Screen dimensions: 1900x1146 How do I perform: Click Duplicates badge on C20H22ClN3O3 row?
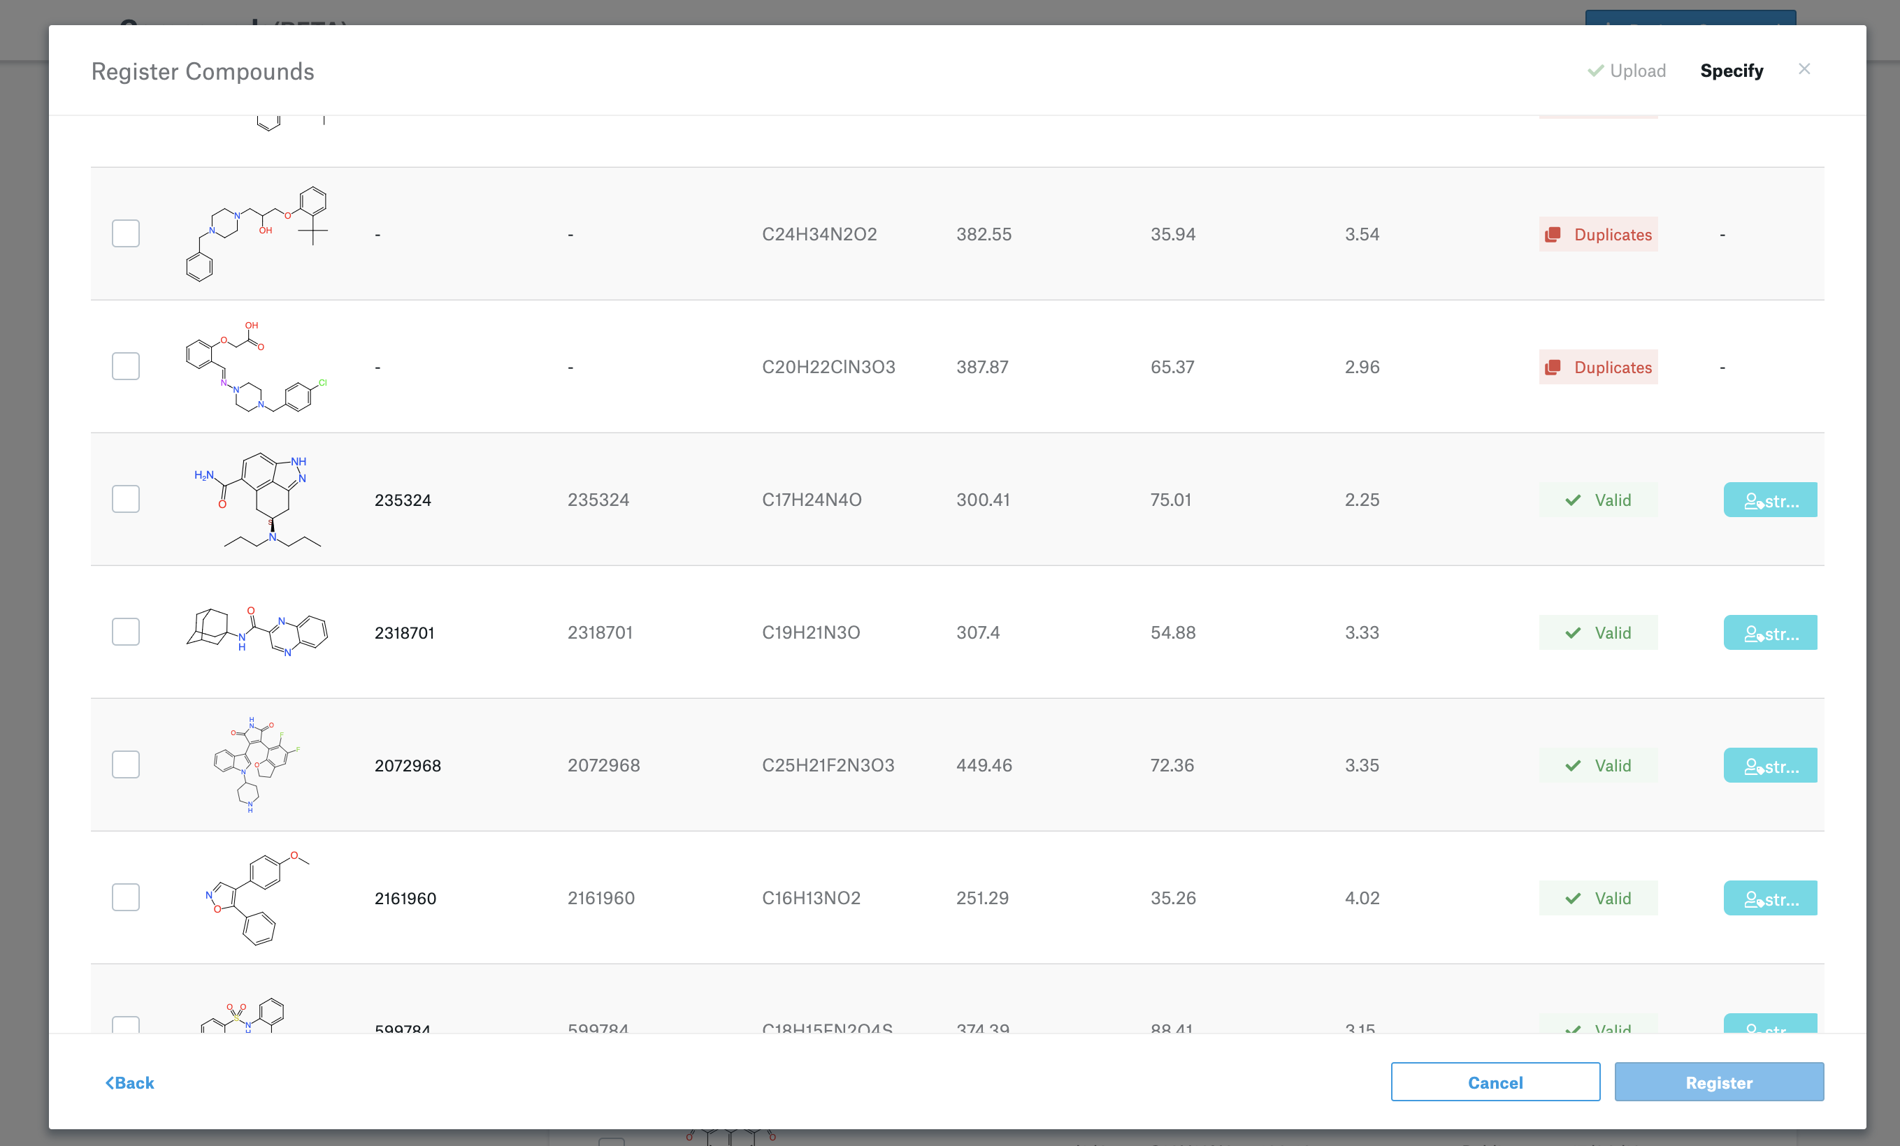[x=1598, y=367]
